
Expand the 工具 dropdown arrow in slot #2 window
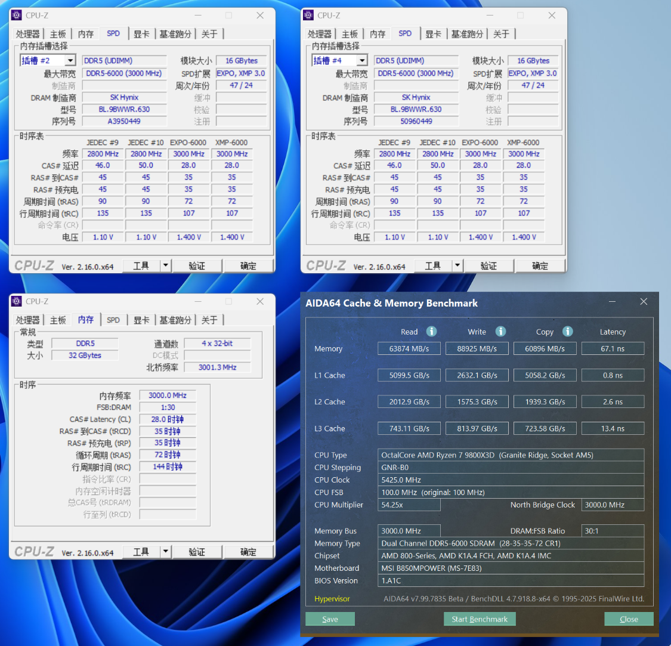tap(166, 265)
